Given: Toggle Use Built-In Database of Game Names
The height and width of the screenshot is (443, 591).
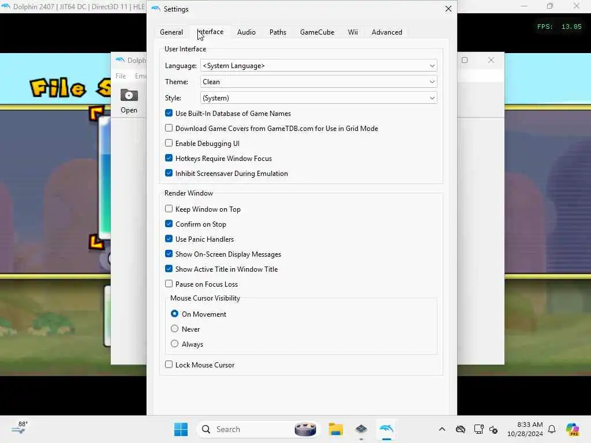Looking at the screenshot, I should pos(228,114).
